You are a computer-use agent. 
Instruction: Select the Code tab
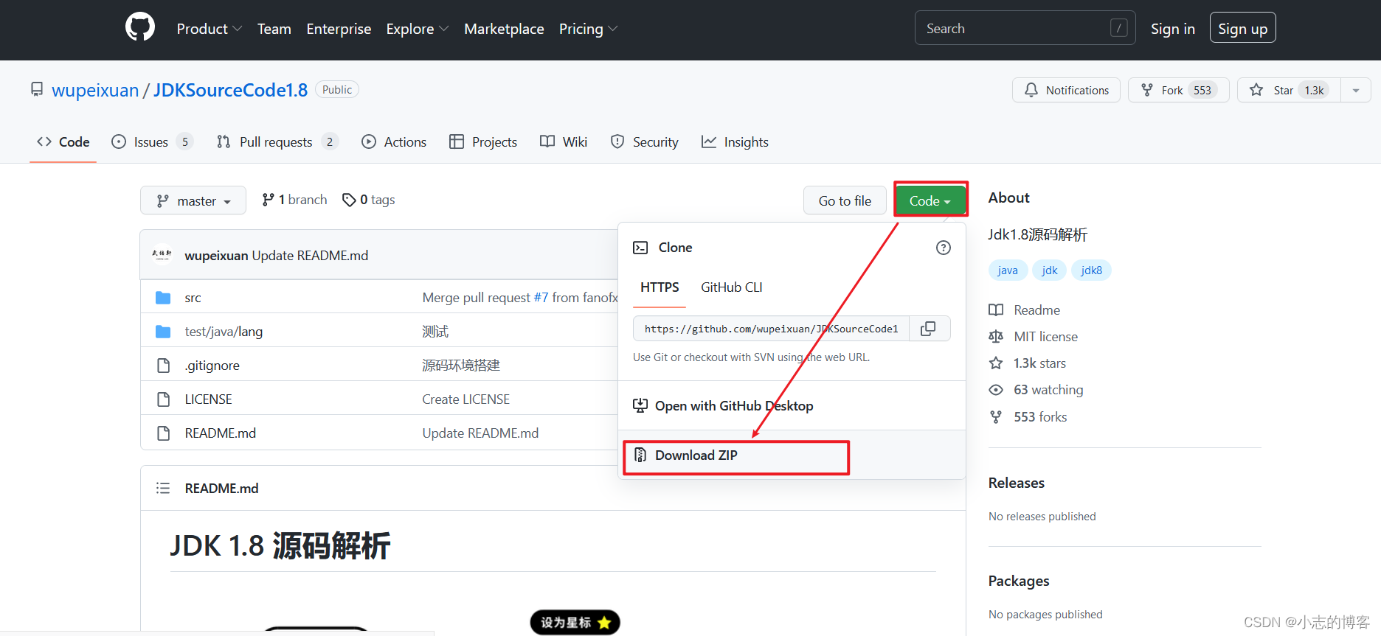click(x=63, y=141)
